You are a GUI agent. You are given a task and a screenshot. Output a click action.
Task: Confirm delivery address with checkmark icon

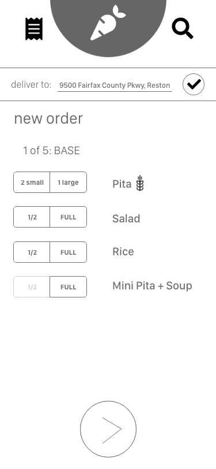coord(194,84)
